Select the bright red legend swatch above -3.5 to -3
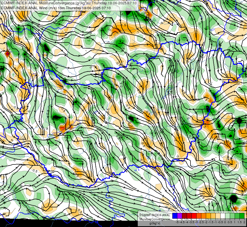Viewport: 247px width, 227px height. coord(194,216)
